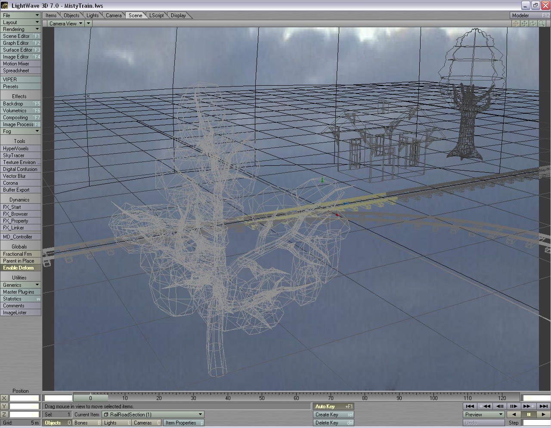Toggle the Y position axis button
Screen dimensions: 551x428
click(x=4, y=406)
